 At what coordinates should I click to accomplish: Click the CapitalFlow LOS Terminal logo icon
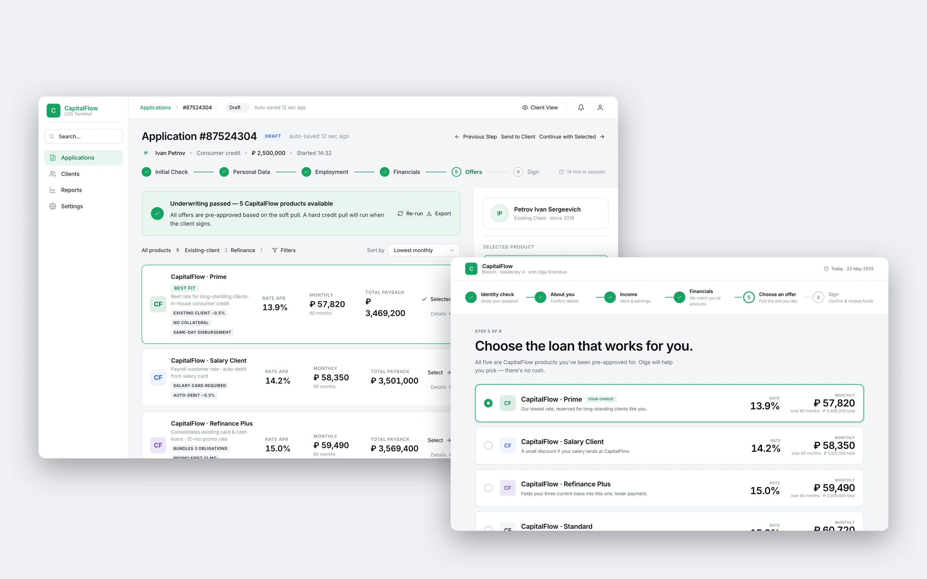53,111
